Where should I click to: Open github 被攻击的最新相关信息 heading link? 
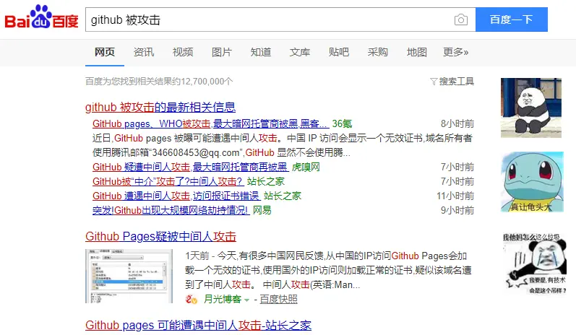[x=160, y=107]
